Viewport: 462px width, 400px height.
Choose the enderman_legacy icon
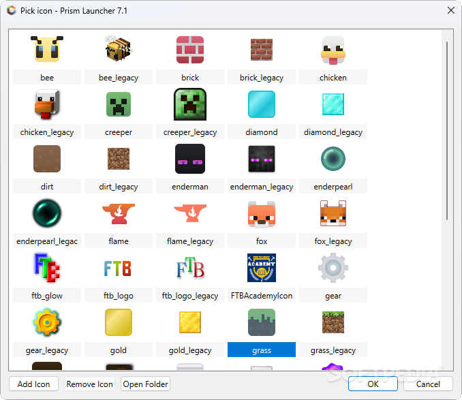coord(262,159)
